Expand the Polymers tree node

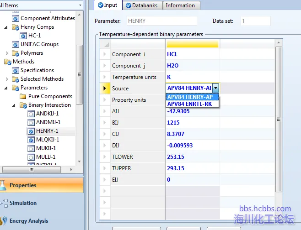[x=7, y=53]
